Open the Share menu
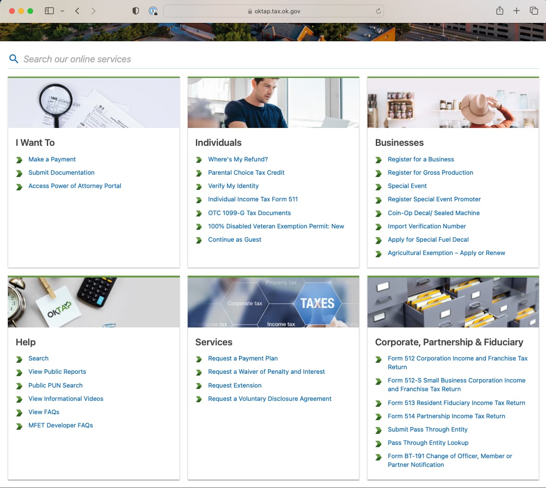The width and height of the screenshot is (546, 488). (x=500, y=11)
